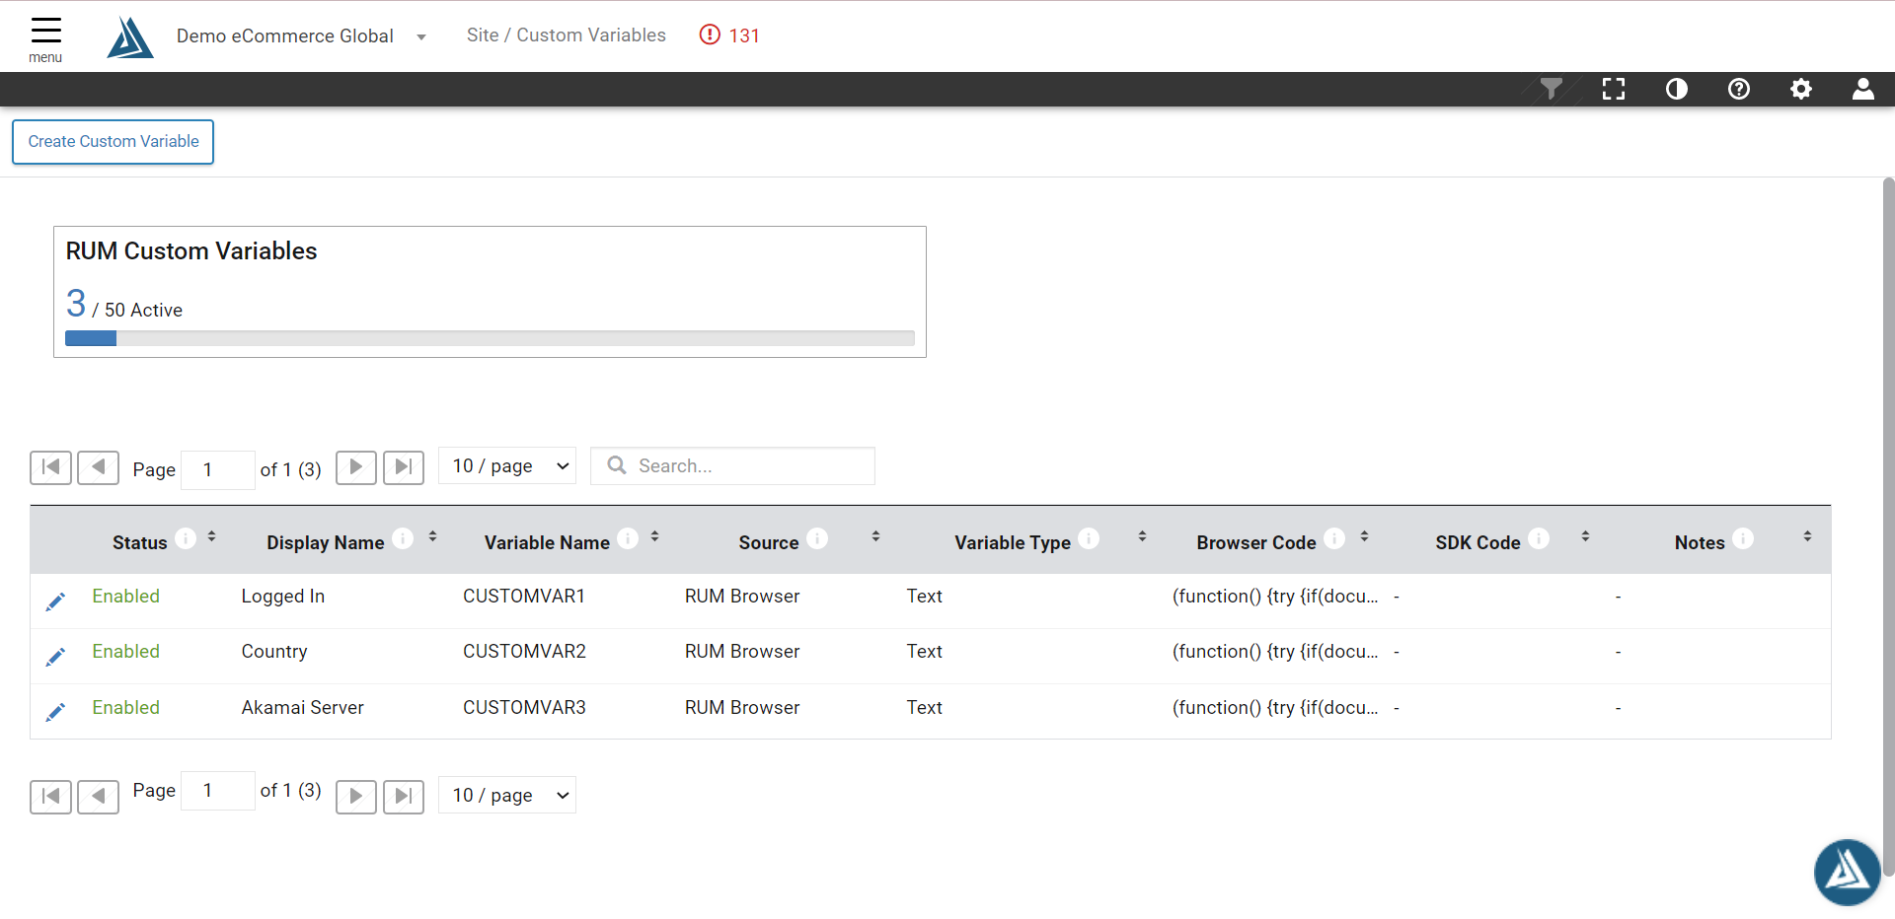Click the Blue Triangle logo in header
Viewport: 1895px width, 919px height.
[x=130, y=37]
